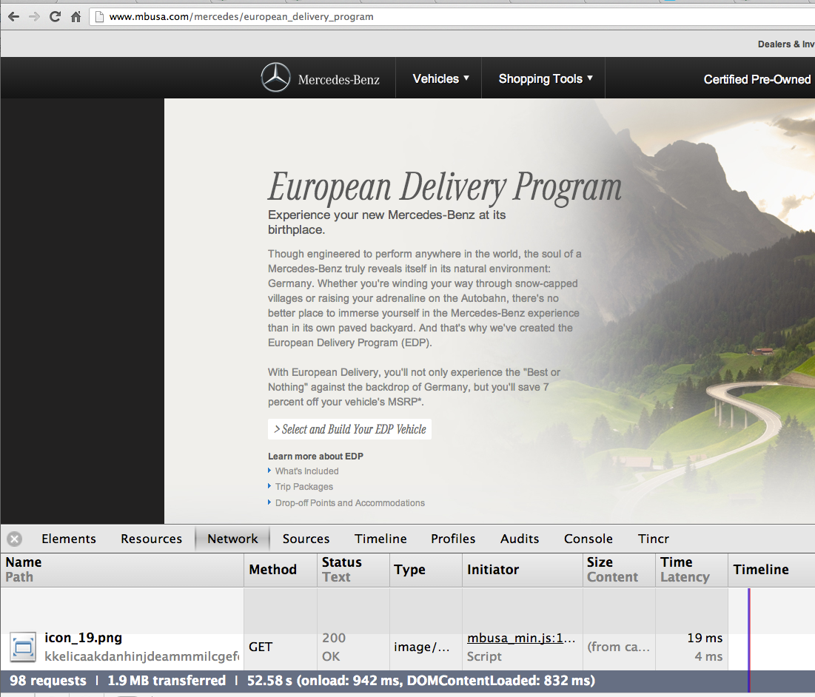Click the mbusa_min.js initiator link

tap(520, 639)
